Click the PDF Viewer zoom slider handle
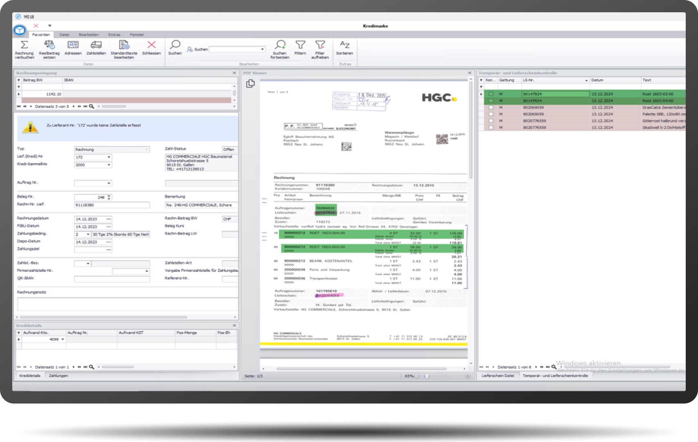 (x=427, y=376)
